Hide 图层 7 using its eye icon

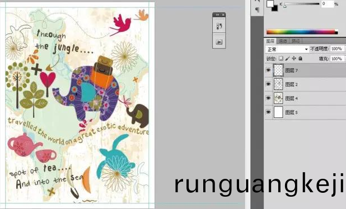268,70
